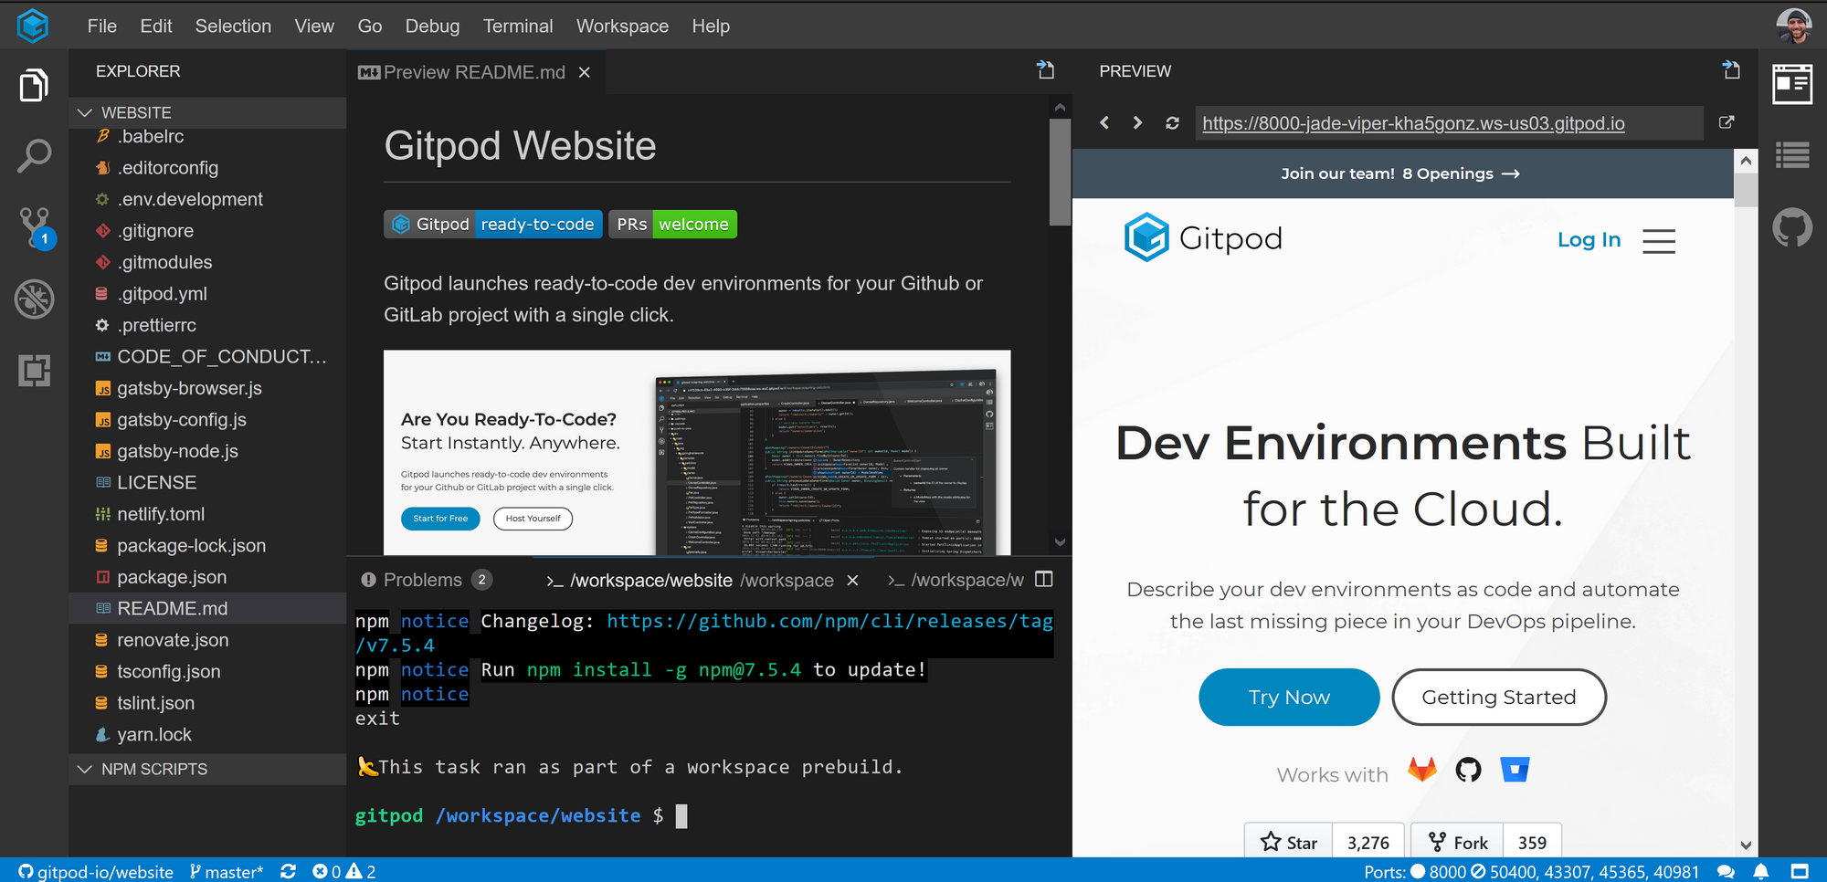1827x882 pixels.
Task: Open the Extensions activity bar icon
Action: tap(34, 370)
